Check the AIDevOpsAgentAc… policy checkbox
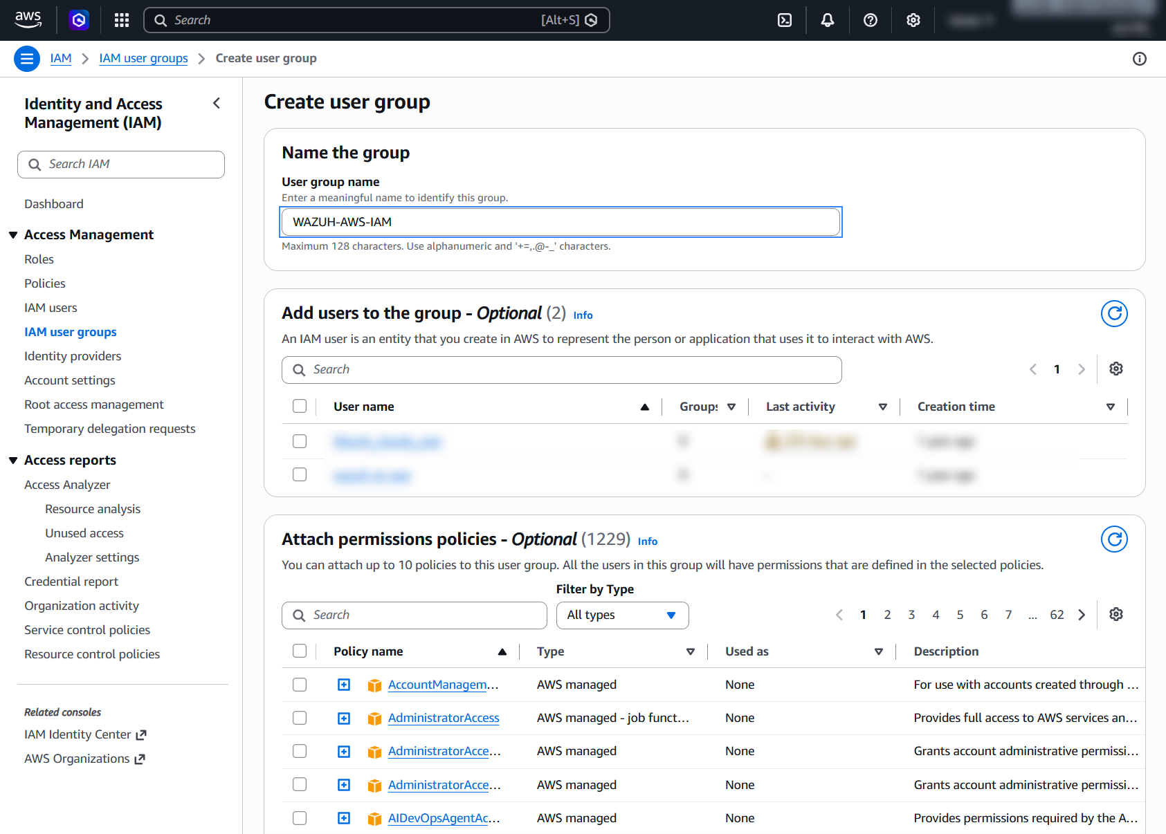 pos(300,818)
